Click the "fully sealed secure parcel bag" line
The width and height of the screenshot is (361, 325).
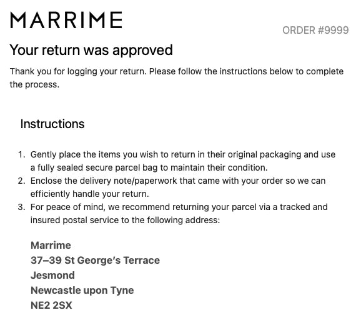(149, 167)
